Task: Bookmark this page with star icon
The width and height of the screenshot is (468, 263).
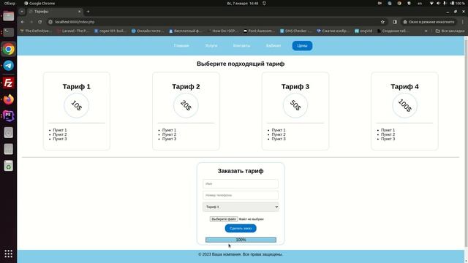Action: coord(382,22)
